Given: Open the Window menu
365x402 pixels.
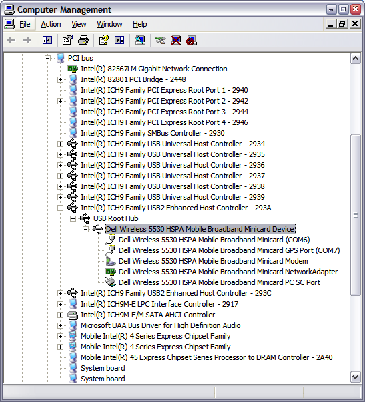Looking at the screenshot, I should click(109, 24).
